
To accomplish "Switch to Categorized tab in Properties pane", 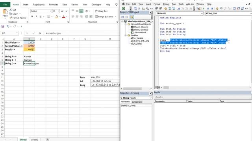I will pyautogui.click(x=137, y=102).
